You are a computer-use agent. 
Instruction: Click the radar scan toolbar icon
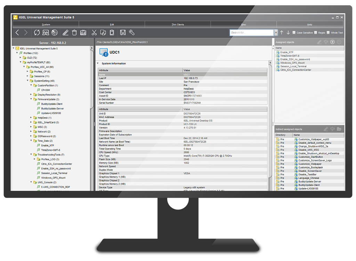coord(55,33)
